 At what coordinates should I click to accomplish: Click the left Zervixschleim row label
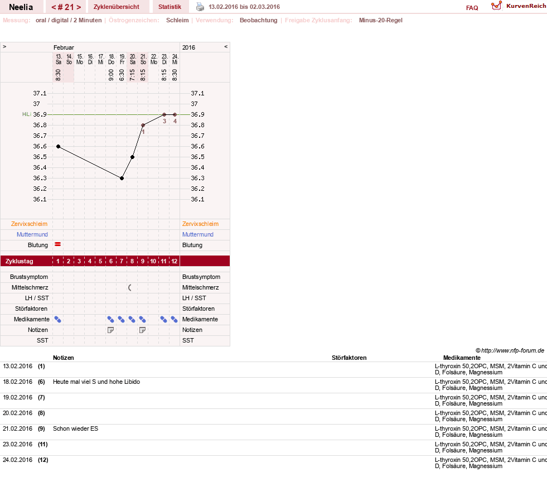pos(29,224)
